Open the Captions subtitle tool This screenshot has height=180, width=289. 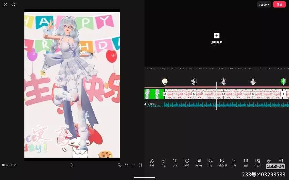coord(234,161)
